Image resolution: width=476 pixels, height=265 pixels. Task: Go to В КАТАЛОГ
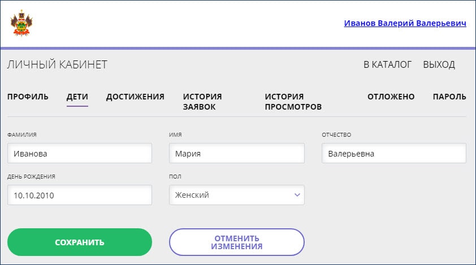[387, 65]
